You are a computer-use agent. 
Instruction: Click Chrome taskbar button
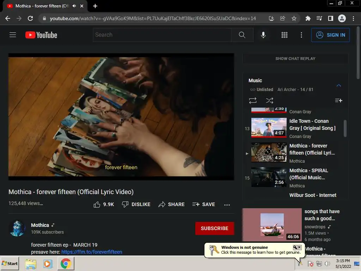[x=66, y=264]
